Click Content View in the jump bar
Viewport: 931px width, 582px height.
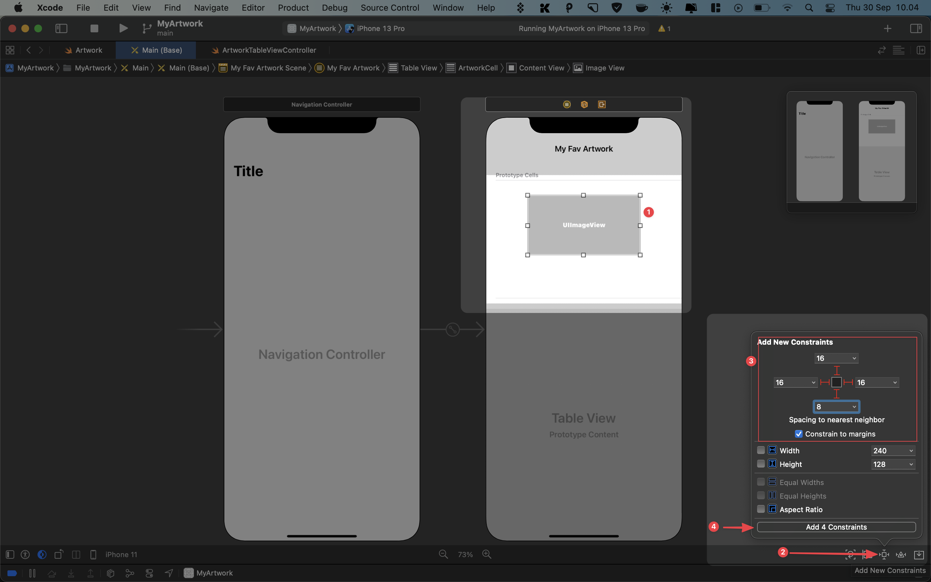click(x=536, y=68)
